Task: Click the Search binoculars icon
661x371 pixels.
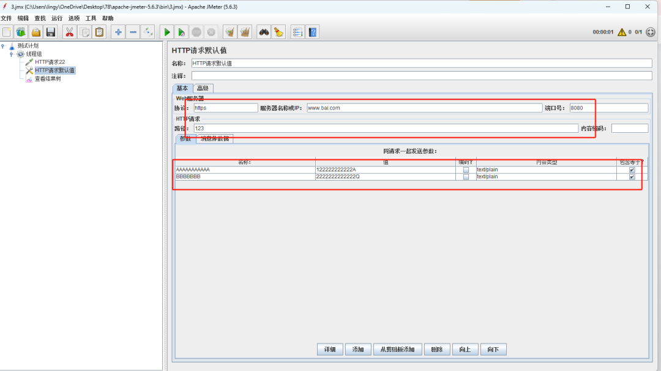Action: pyautogui.click(x=264, y=32)
